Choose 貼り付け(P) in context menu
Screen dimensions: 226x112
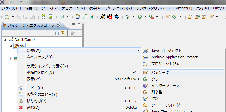79,101
